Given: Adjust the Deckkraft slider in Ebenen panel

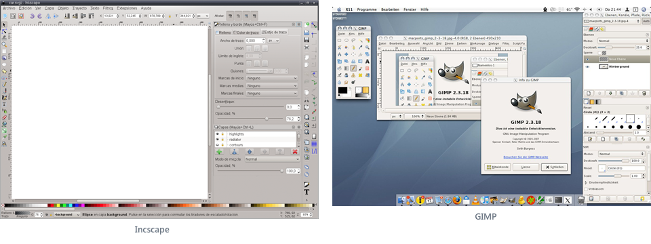Looking at the screenshot, I should point(616,47).
